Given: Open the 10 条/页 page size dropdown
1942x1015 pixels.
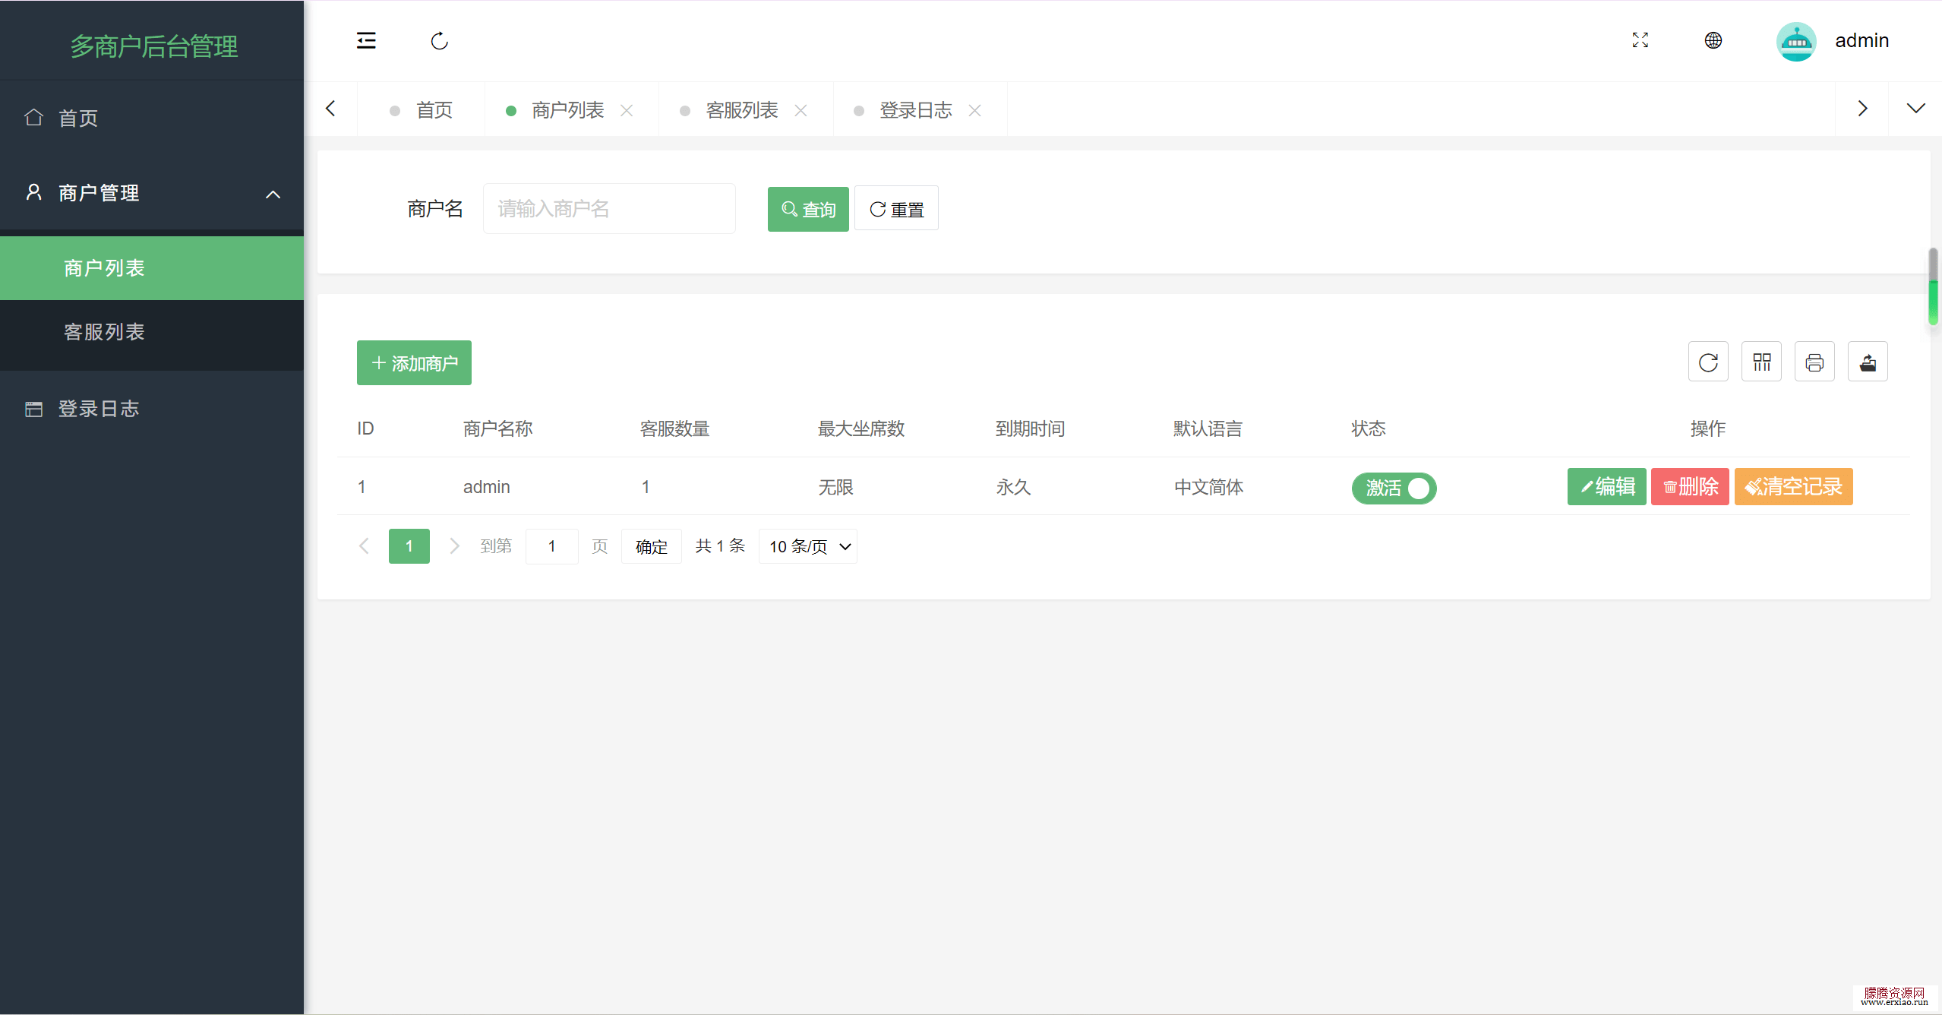Looking at the screenshot, I should 808,546.
